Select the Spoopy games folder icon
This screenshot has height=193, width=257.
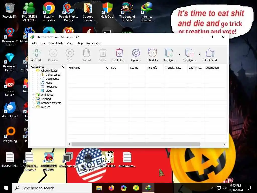click(x=88, y=12)
